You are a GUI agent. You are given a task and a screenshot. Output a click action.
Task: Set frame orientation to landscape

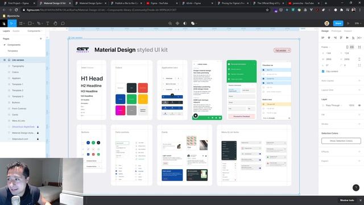(x=352, y=47)
